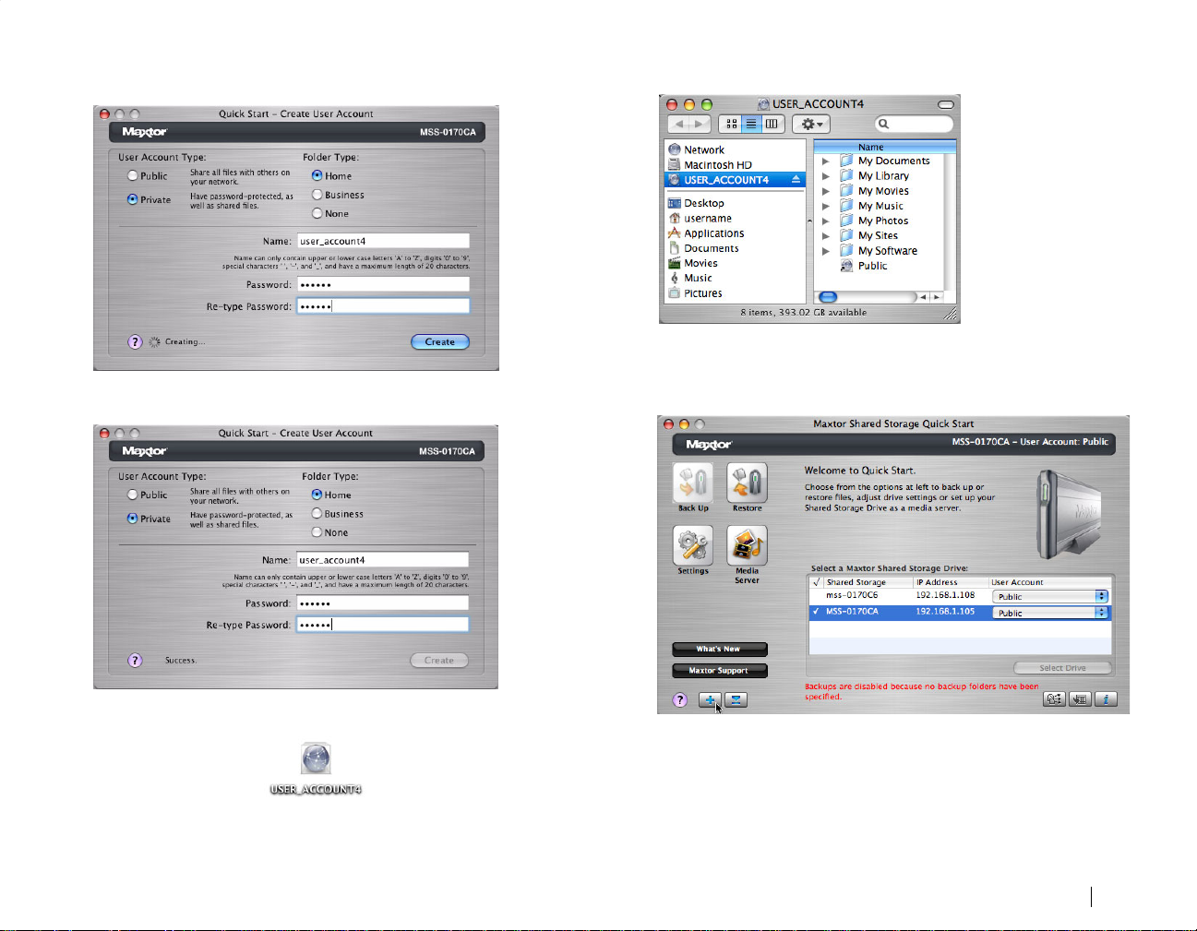The image size is (1197, 931).
Task: Click Create in the 'Creating...' account window
Action: point(440,341)
